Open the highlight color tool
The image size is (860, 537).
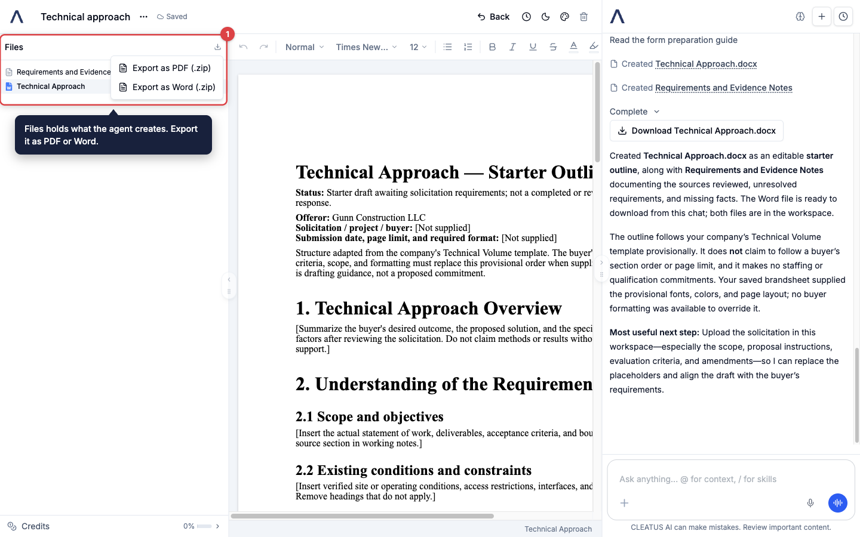593,47
